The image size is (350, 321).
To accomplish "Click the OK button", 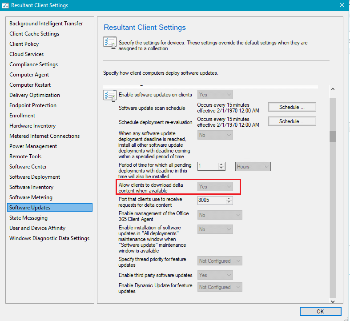I will coord(320,311).
